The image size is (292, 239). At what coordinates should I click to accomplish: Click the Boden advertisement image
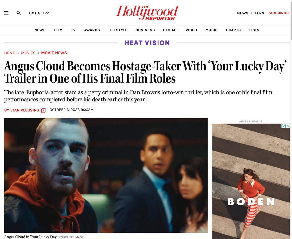(x=251, y=181)
